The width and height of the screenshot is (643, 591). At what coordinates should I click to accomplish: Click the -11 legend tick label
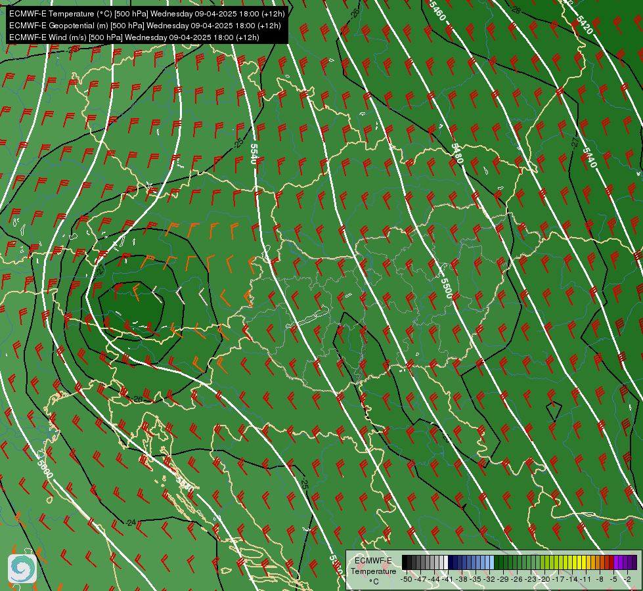click(586, 579)
